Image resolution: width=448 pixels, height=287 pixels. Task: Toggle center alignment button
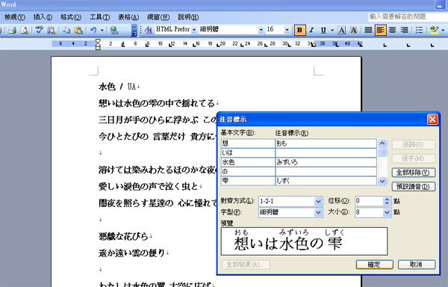click(x=392, y=30)
